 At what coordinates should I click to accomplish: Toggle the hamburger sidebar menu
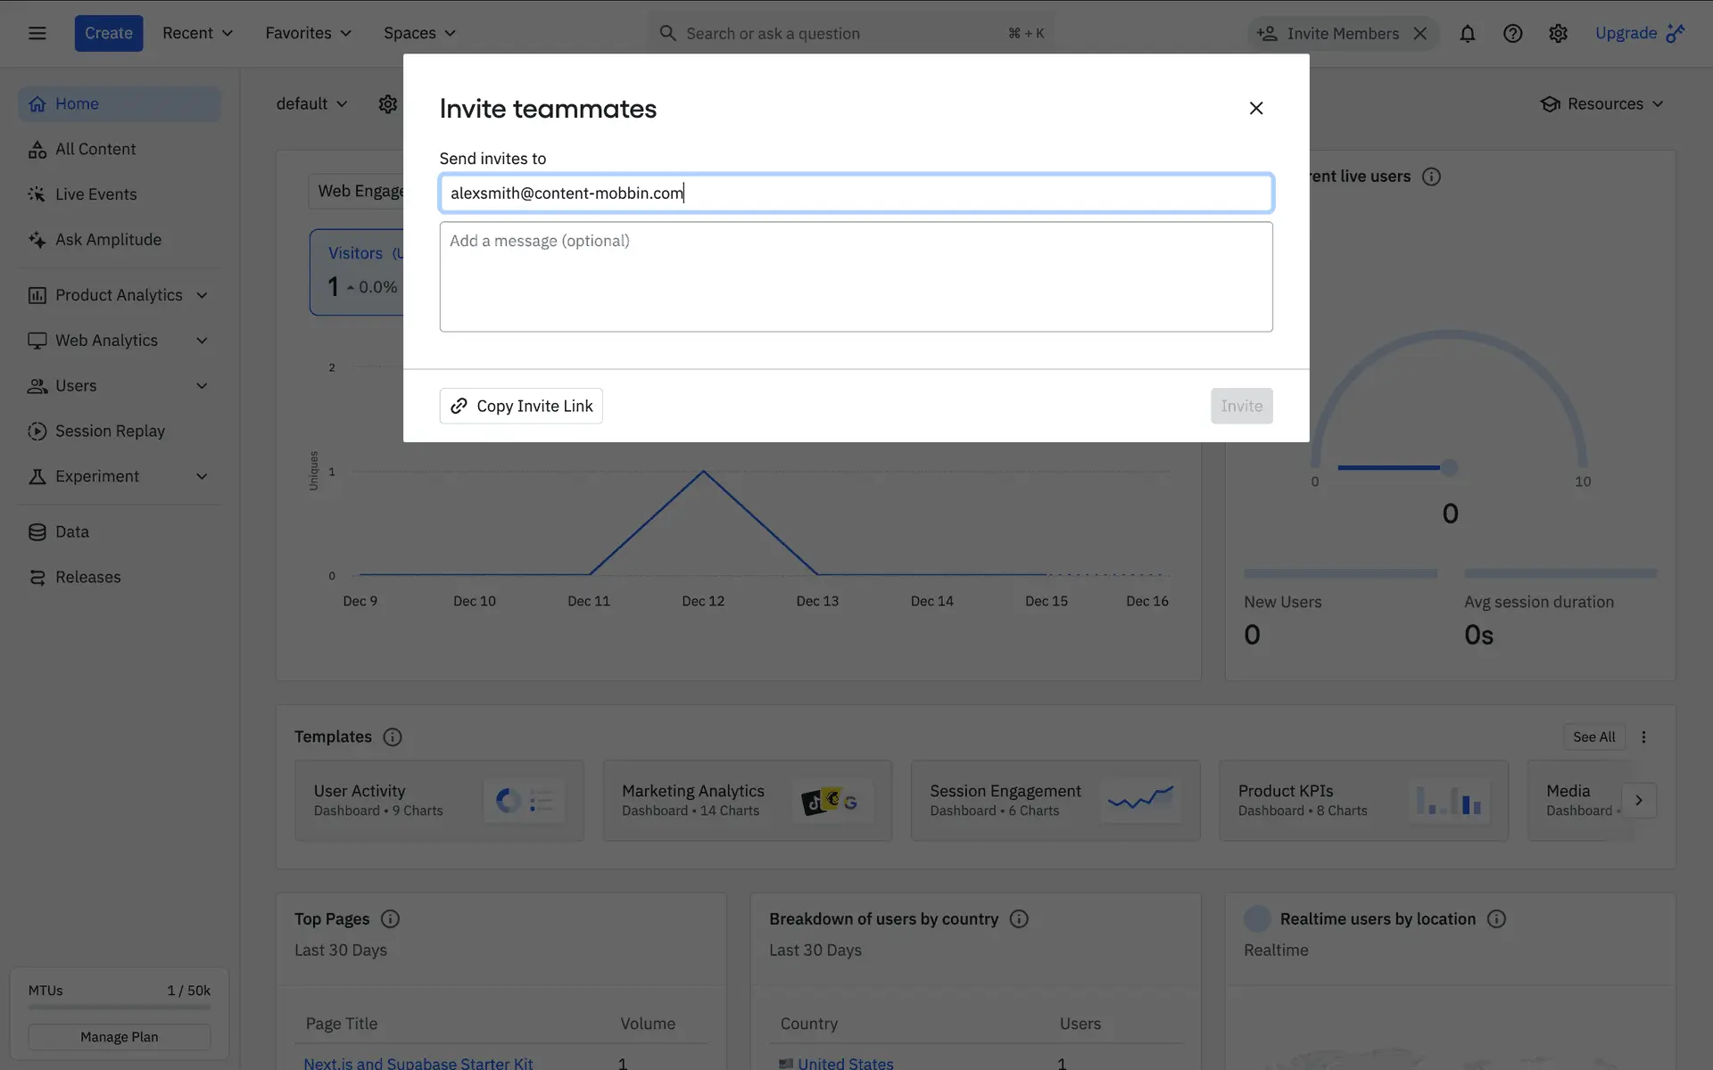tap(37, 34)
